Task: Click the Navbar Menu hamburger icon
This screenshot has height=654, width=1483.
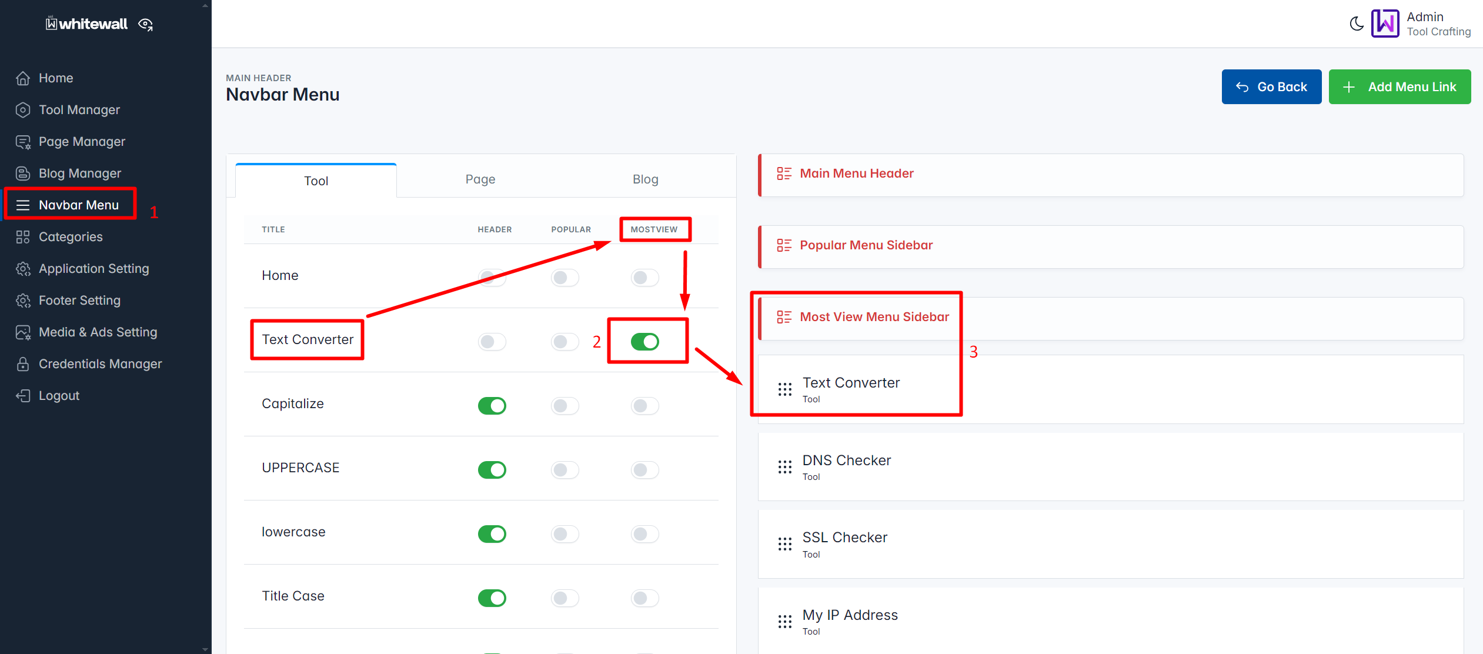Action: point(23,205)
